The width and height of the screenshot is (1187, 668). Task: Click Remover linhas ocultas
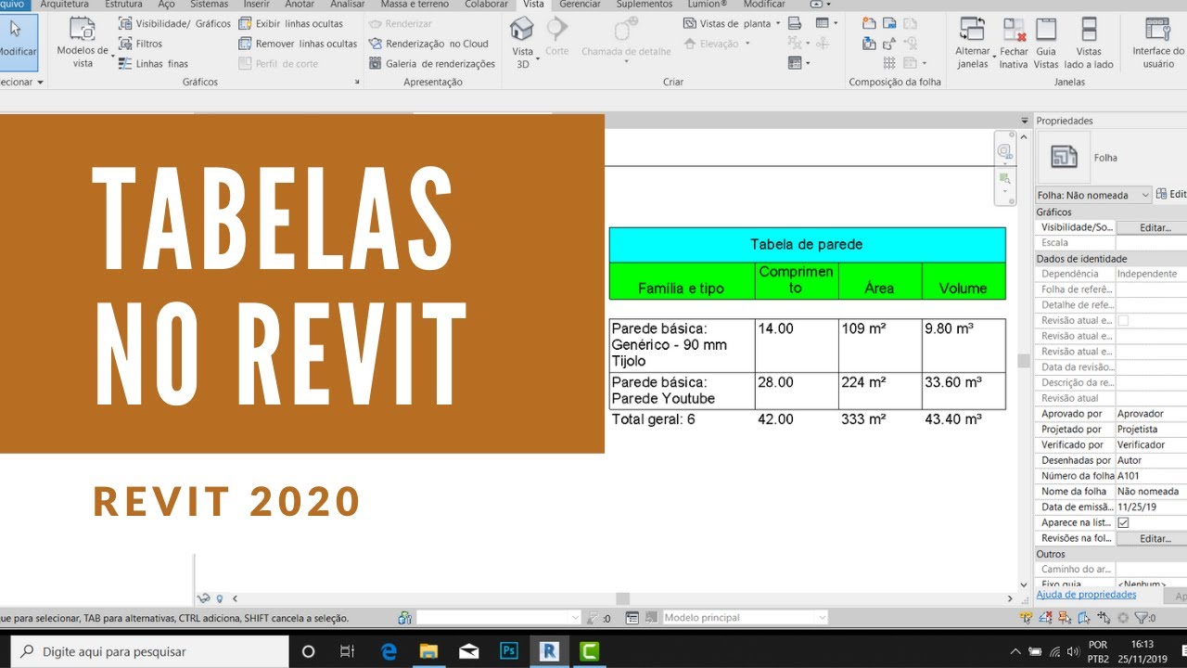coord(298,44)
